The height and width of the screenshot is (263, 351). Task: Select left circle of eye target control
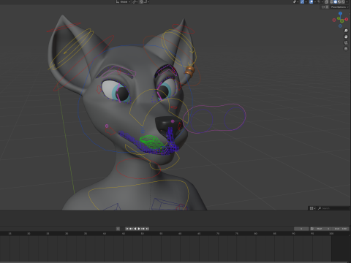(x=202, y=121)
